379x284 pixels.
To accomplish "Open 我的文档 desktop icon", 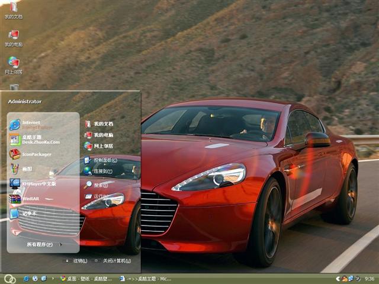I will click(x=14, y=10).
